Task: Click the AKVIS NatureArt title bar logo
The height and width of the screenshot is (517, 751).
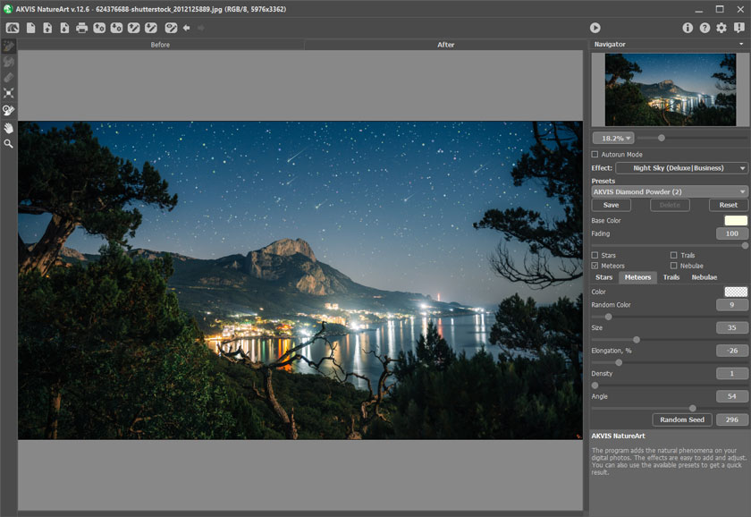Action: (x=7, y=9)
